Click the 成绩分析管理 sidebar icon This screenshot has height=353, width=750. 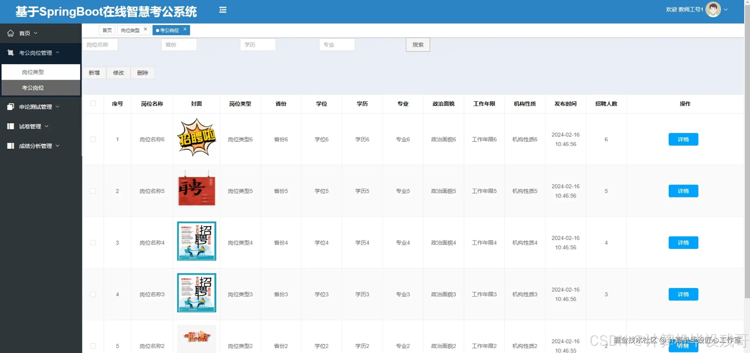11,146
